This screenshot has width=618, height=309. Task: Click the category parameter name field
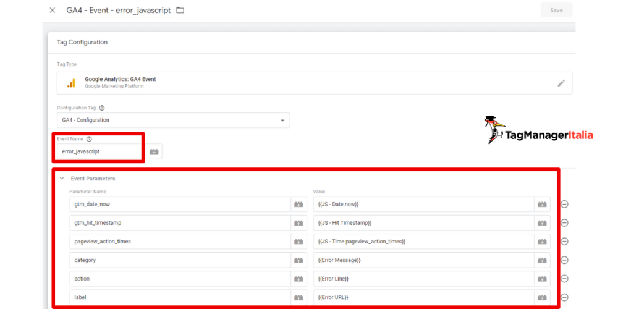180,260
